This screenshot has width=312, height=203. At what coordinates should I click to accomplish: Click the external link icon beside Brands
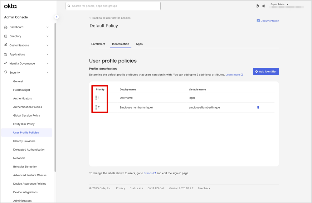point(155,173)
